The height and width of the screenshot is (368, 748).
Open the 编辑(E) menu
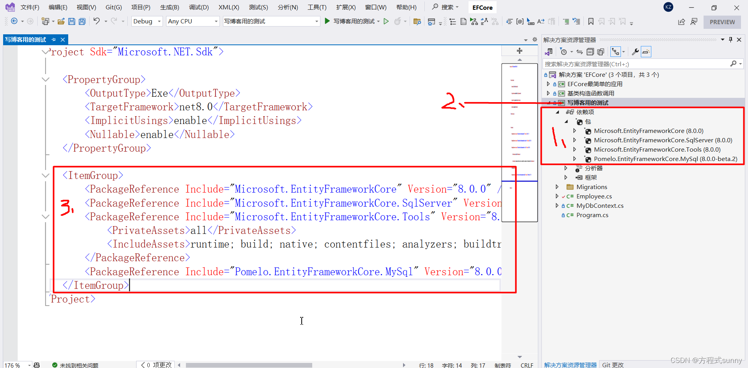(x=58, y=7)
